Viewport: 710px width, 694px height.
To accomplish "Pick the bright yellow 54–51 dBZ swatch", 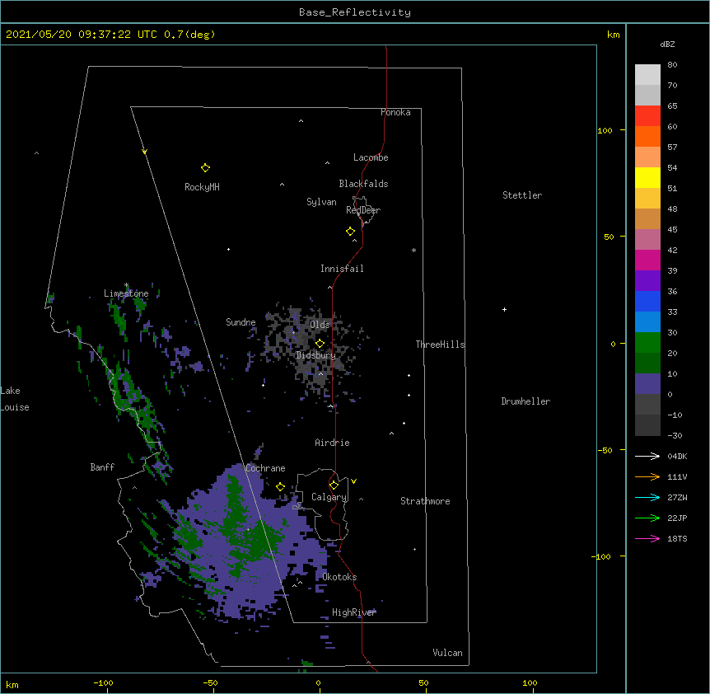I will 647,177.
